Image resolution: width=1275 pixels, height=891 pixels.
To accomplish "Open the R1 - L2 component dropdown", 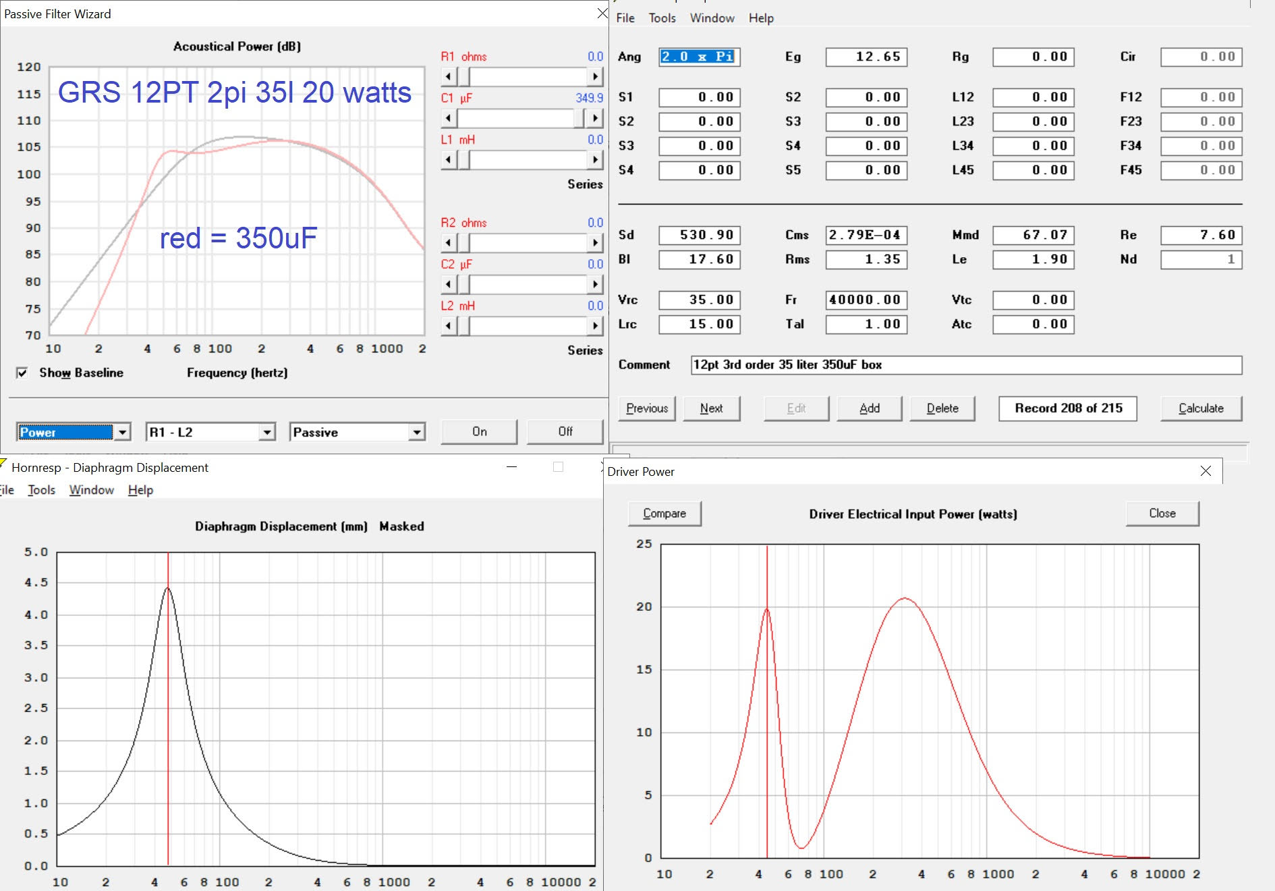I will pyautogui.click(x=268, y=432).
